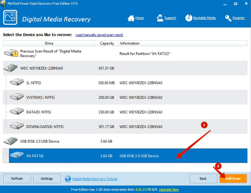Screen dimensions: 251x193
Task: Select the SYSTEM(C: NTFS) partition row
Action: tap(125, 97)
